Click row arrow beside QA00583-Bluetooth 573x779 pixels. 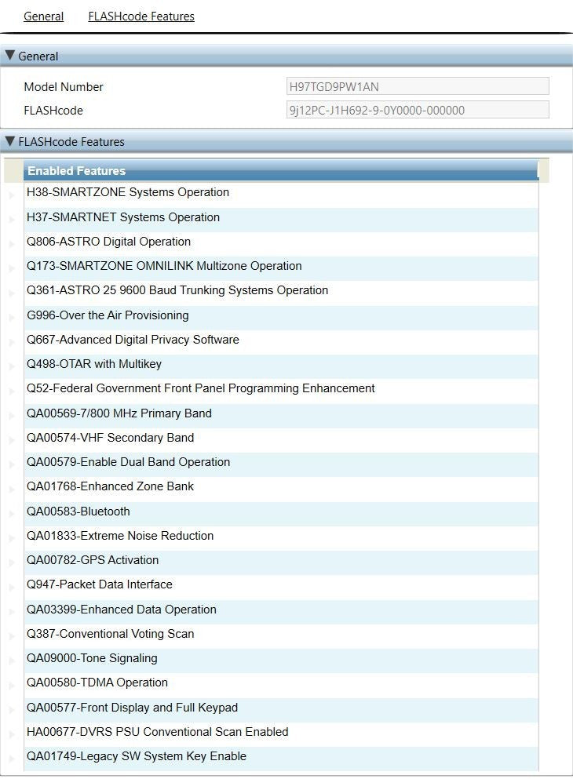(12, 513)
